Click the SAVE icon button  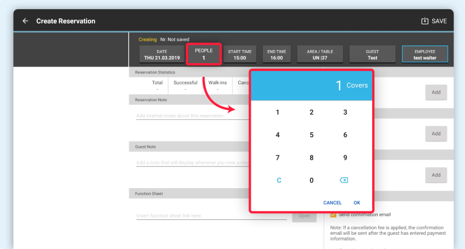tap(433, 21)
